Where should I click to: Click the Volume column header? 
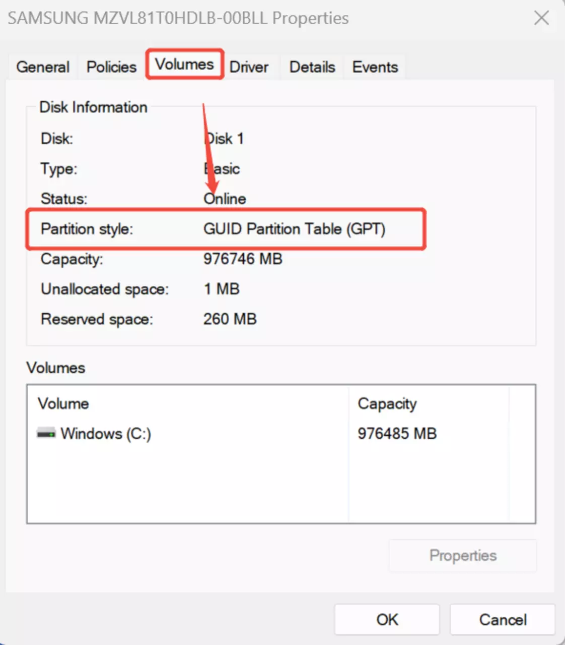(63, 403)
